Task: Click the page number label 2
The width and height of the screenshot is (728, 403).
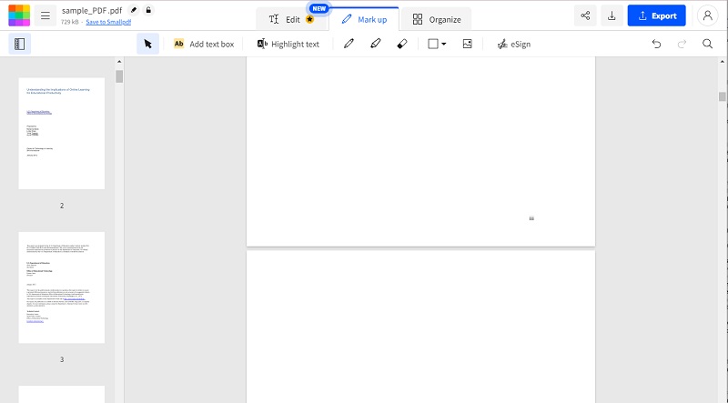Action: click(62, 206)
